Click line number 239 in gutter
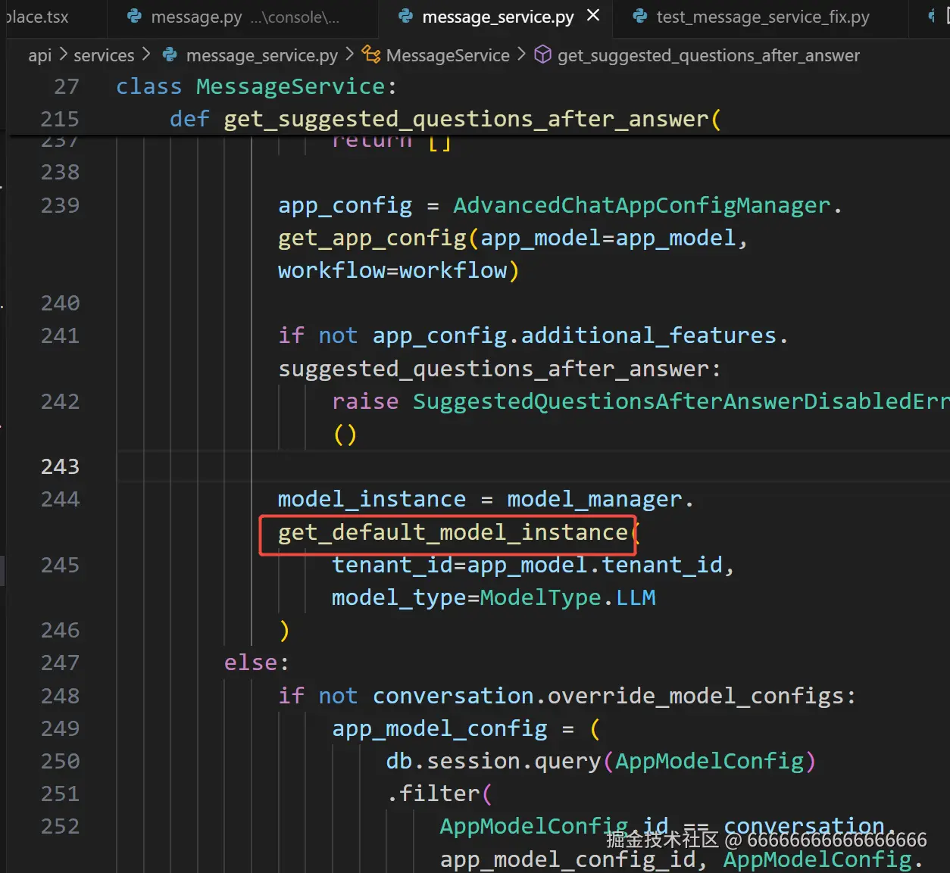Viewport: 950px width, 873px height. 60,205
